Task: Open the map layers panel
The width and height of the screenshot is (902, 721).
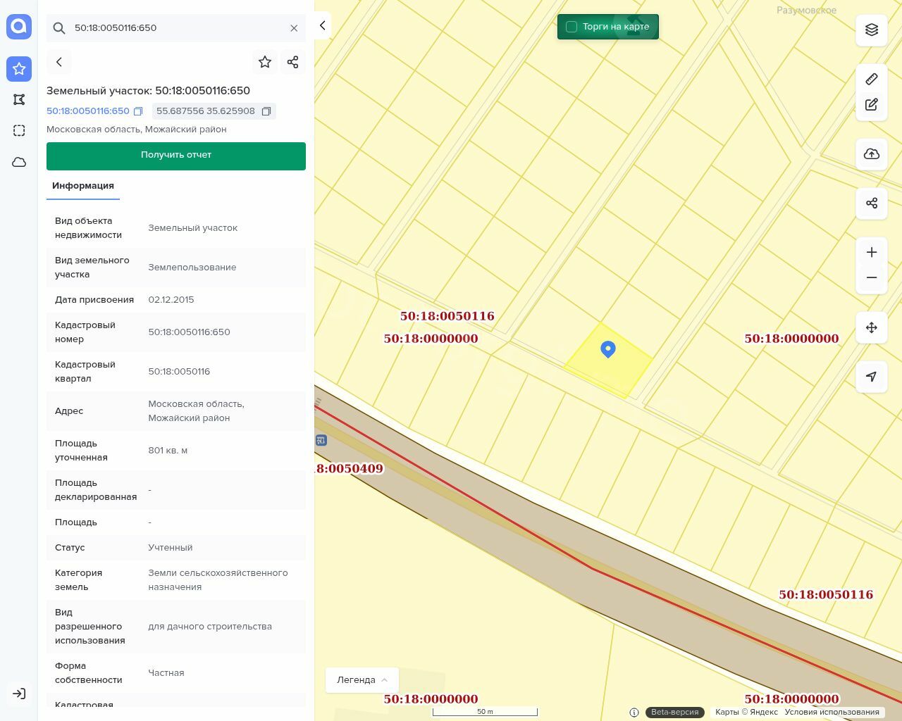Action: [x=872, y=30]
